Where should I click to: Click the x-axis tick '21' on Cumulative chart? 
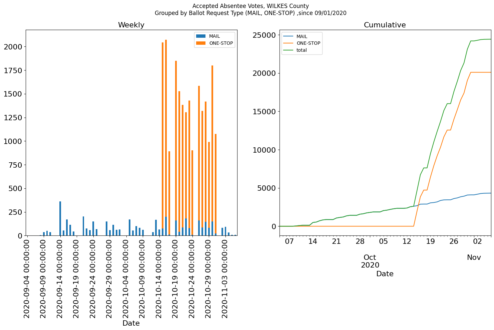click(x=337, y=241)
